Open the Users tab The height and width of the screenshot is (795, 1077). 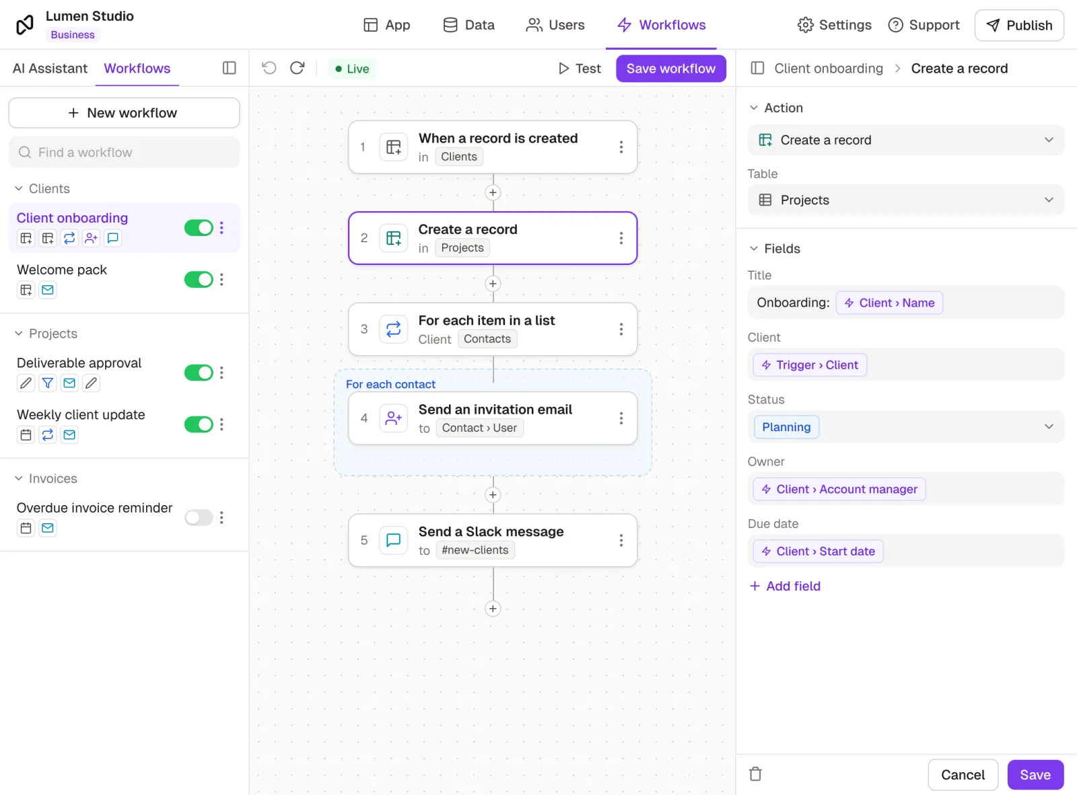555,25
